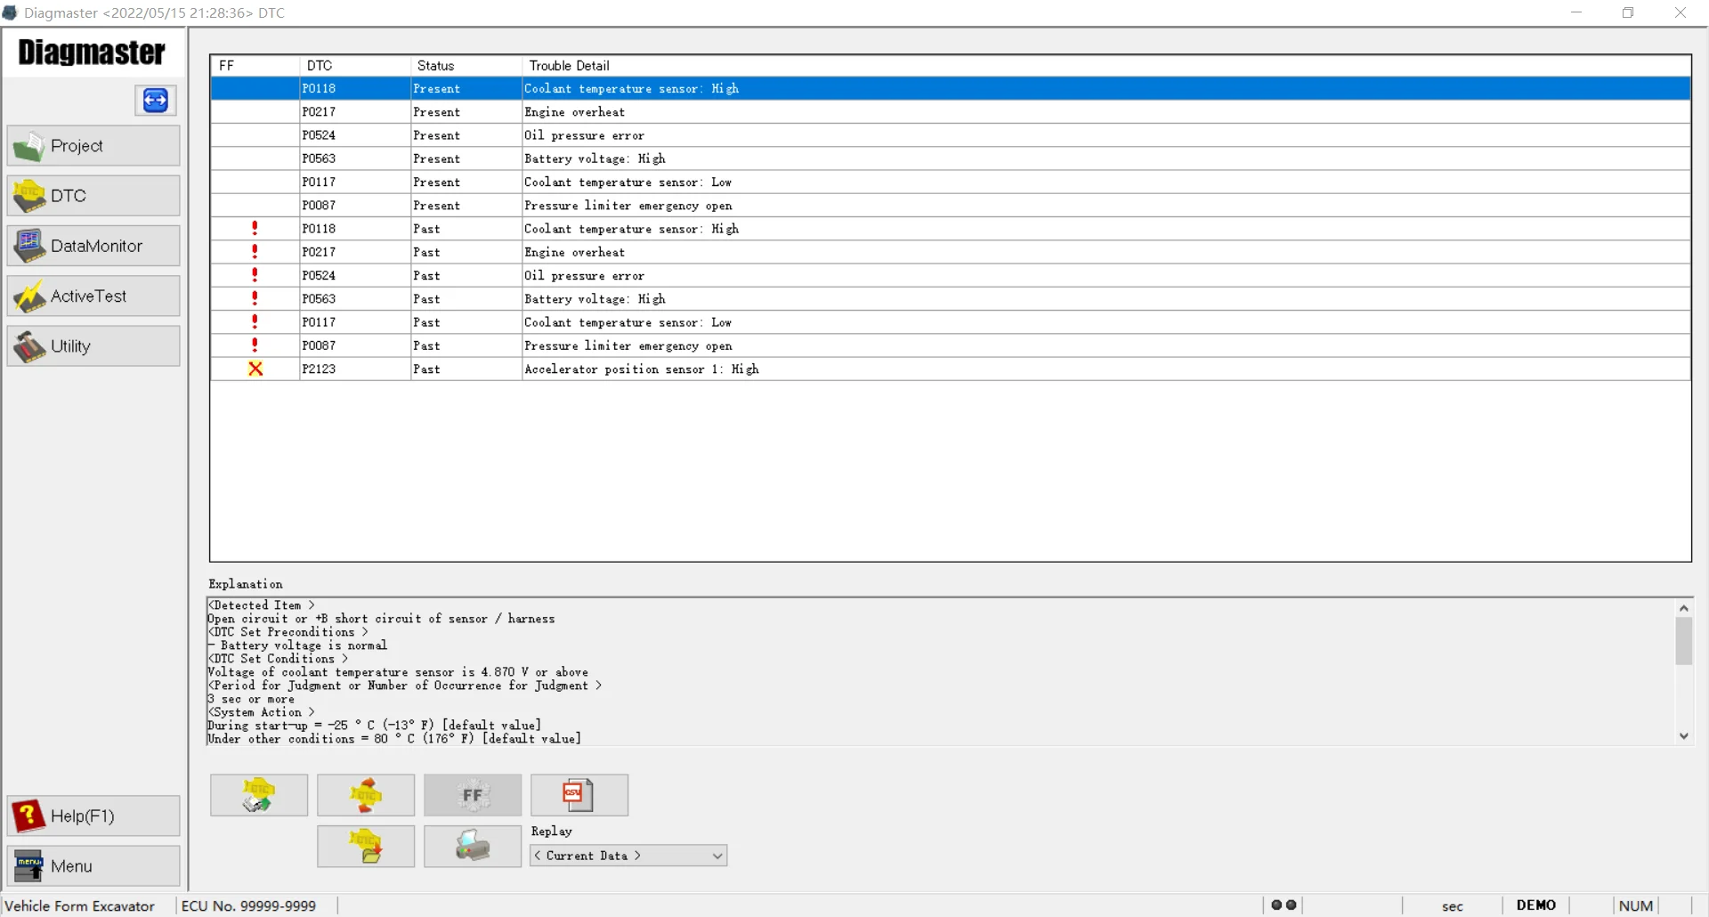Select Present row Pressure limiter emergency open
1709x917 pixels.
click(x=951, y=206)
